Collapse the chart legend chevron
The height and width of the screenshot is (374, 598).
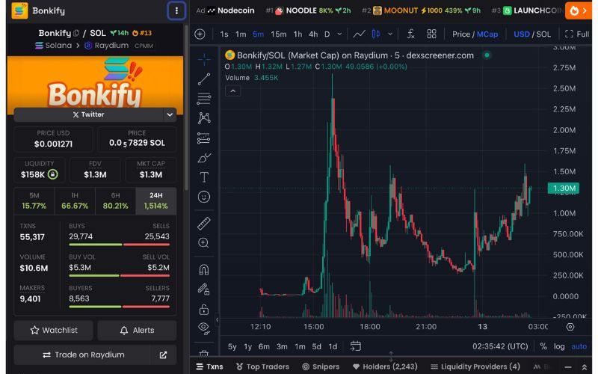click(x=232, y=91)
